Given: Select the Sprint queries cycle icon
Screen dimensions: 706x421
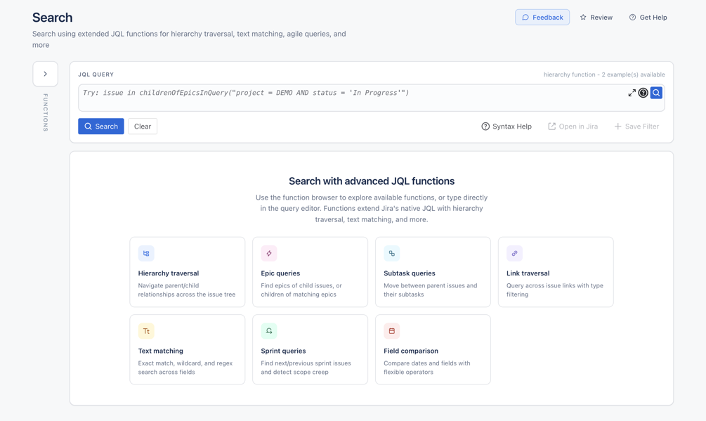Looking at the screenshot, I should coord(269,331).
